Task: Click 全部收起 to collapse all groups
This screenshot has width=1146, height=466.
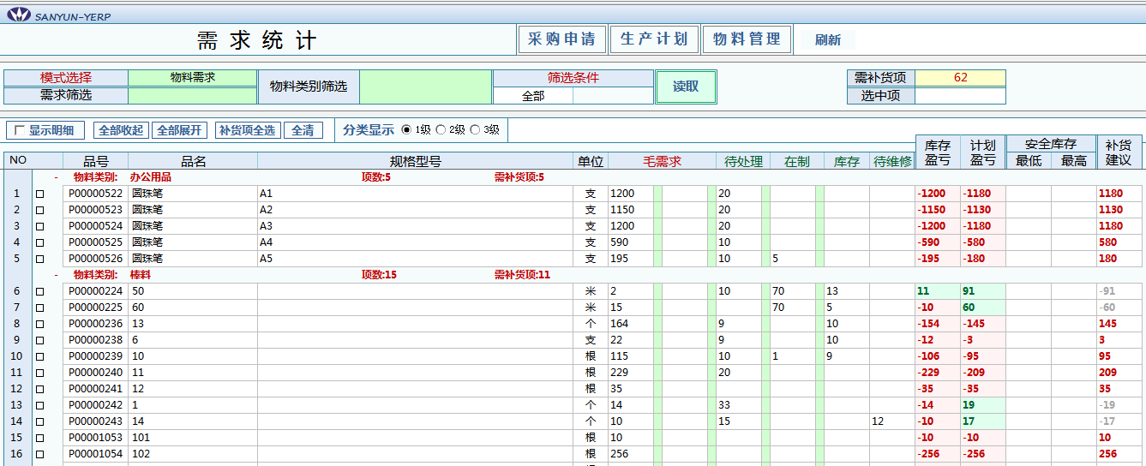Action: point(121,130)
